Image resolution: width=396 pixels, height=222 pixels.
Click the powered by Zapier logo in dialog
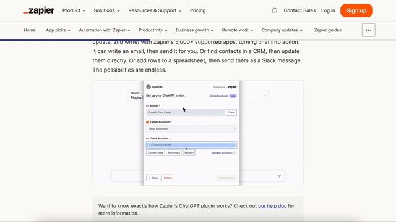(x=225, y=87)
